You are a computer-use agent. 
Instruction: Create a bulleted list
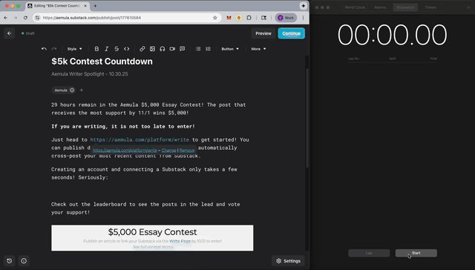pos(198,49)
